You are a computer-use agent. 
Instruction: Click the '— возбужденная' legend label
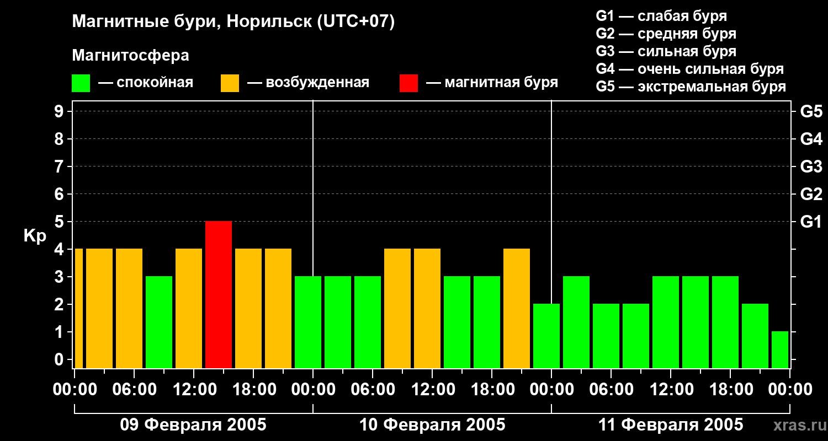click(308, 83)
